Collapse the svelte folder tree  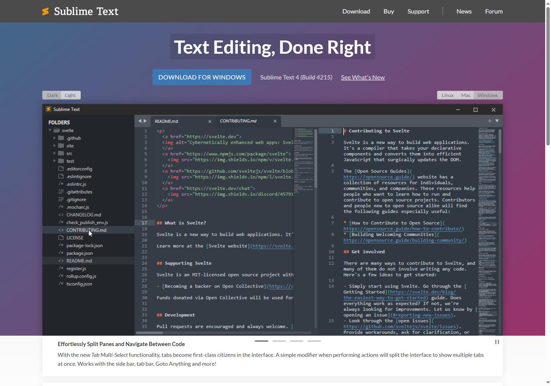point(50,130)
